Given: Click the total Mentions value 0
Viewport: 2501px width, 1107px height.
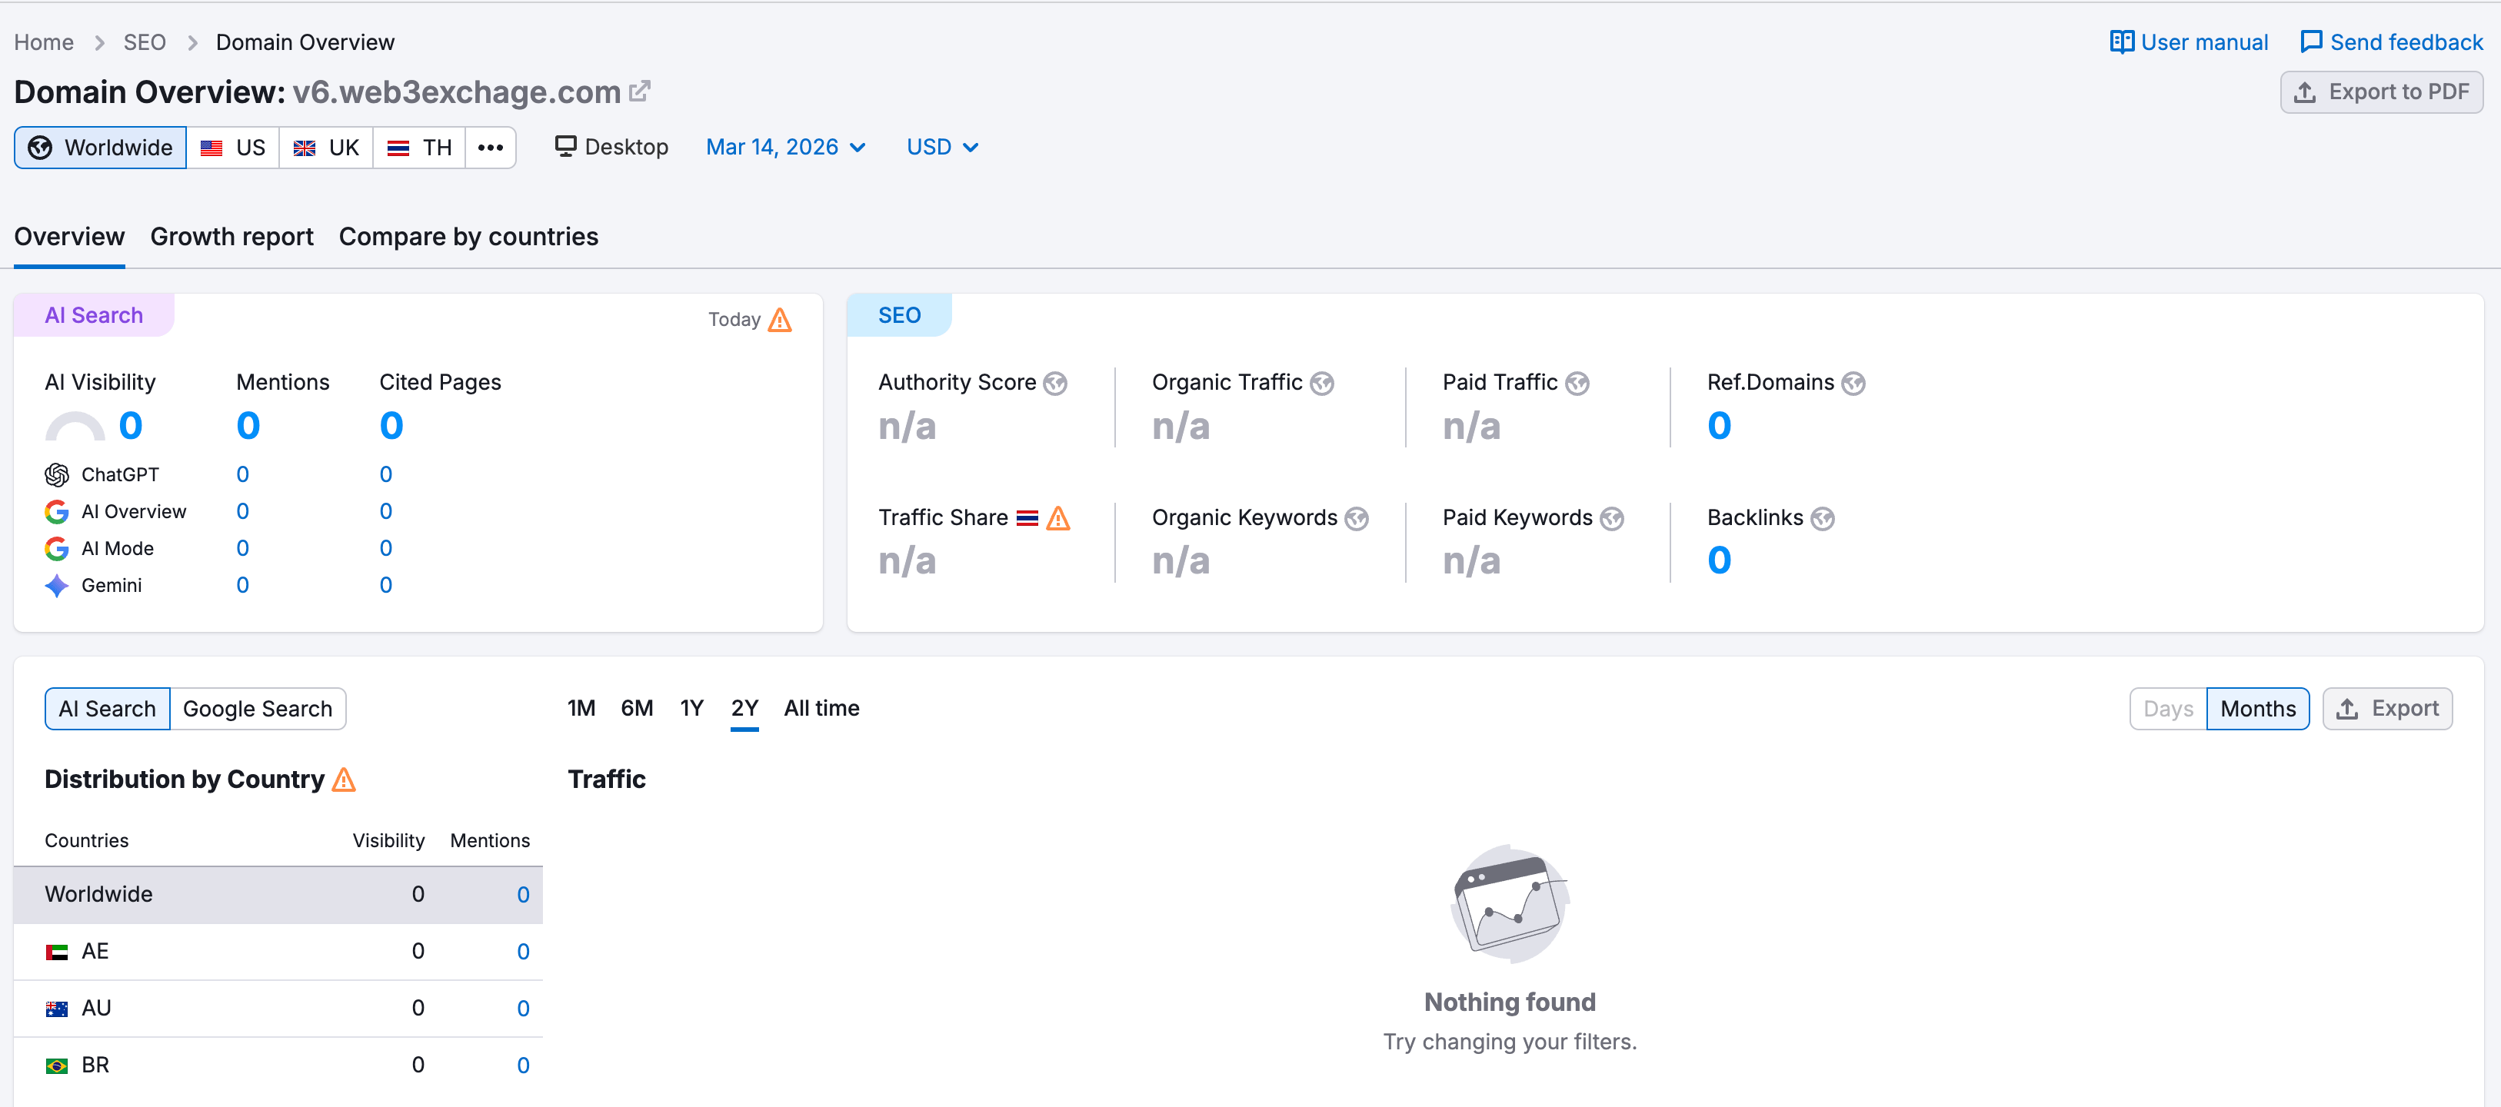Looking at the screenshot, I should click(x=248, y=426).
